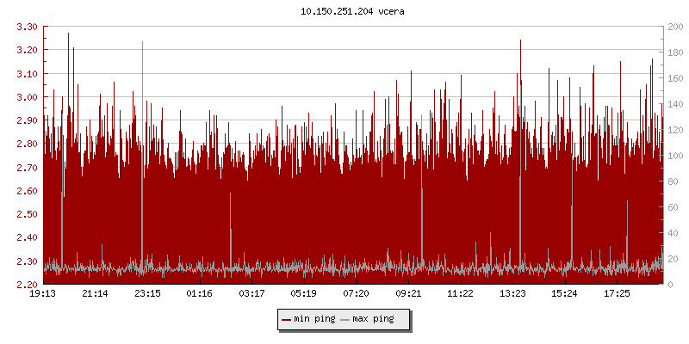Pick the 01:16 time tick label
Screen dimensions: 689x344
pos(200,294)
